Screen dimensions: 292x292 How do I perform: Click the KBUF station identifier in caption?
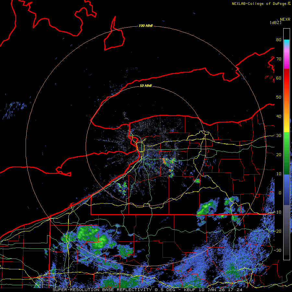[190, 290]
